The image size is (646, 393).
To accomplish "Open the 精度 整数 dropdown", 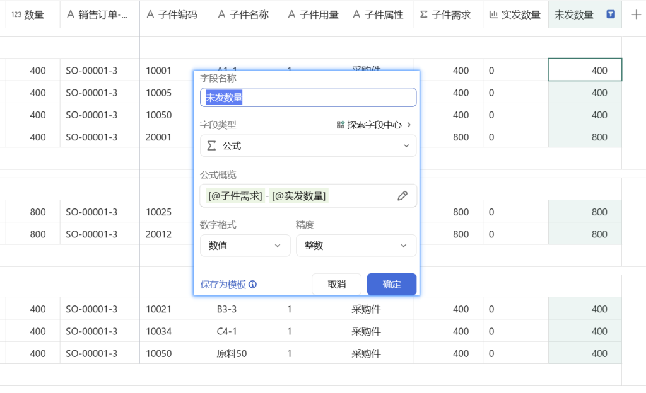I will [356, 246].
